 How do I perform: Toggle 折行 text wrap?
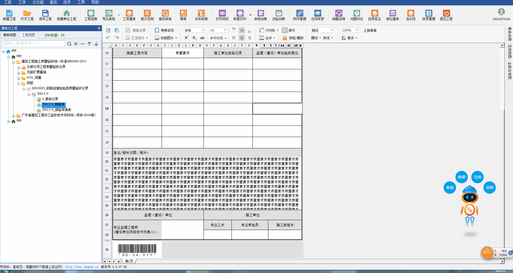coord(289,30)
